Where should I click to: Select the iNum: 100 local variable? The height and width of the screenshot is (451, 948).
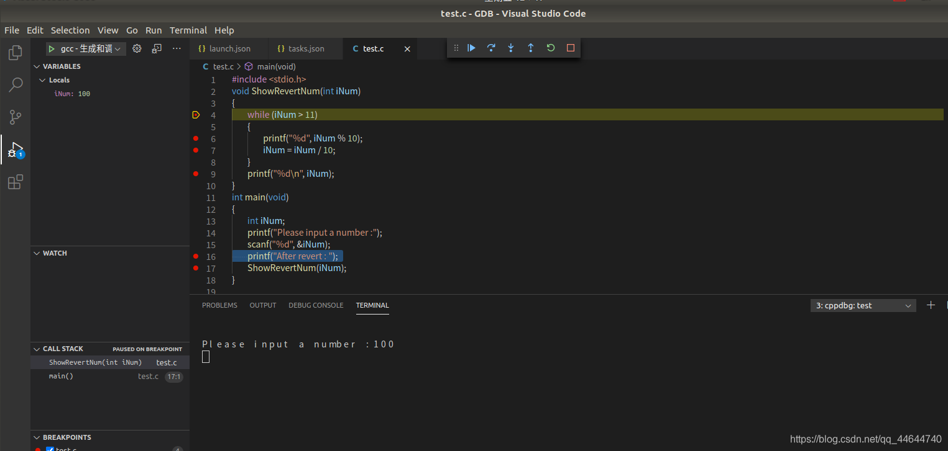(72, 94)
